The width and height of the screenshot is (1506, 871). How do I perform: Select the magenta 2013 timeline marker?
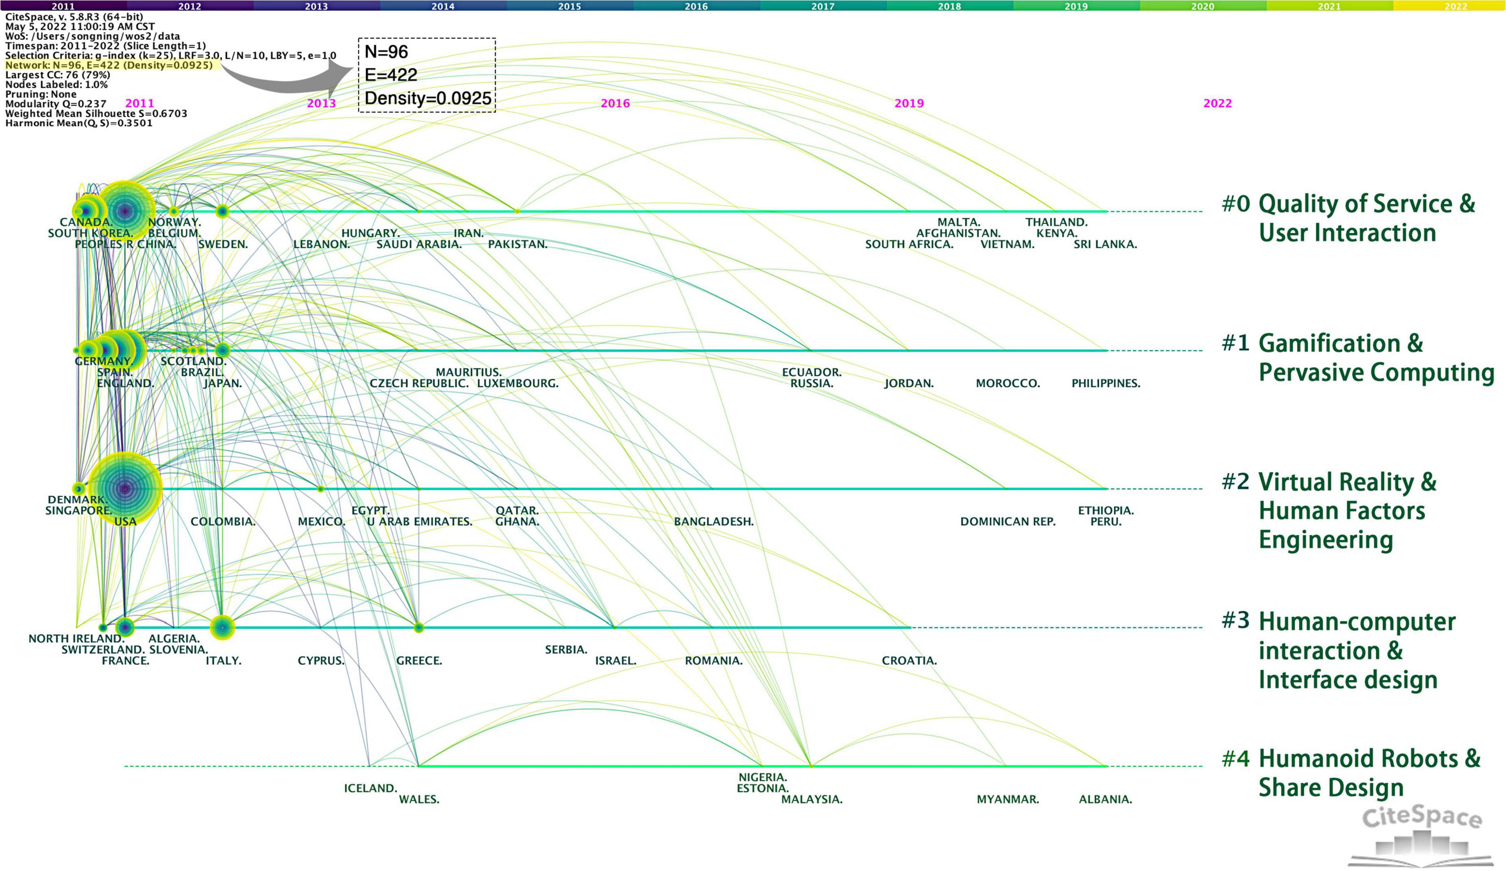pos(322,103)
